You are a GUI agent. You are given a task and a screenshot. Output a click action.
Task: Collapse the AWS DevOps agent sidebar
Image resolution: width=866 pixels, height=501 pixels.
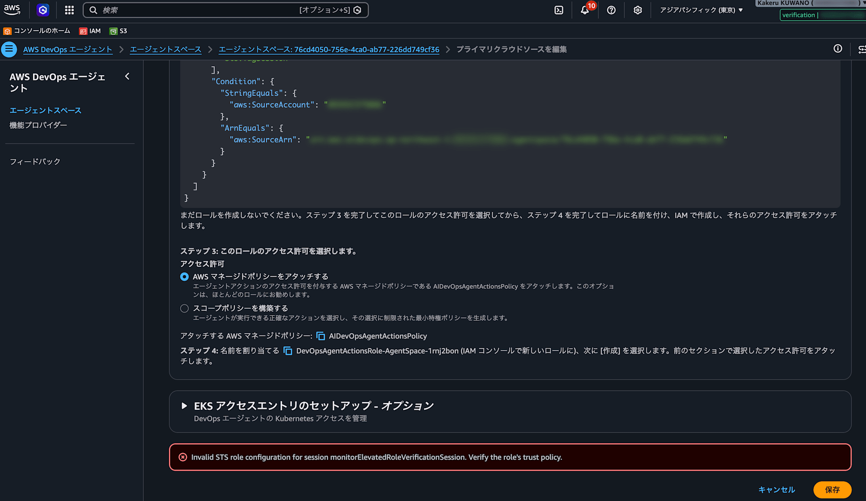click(x=127, y=77)
